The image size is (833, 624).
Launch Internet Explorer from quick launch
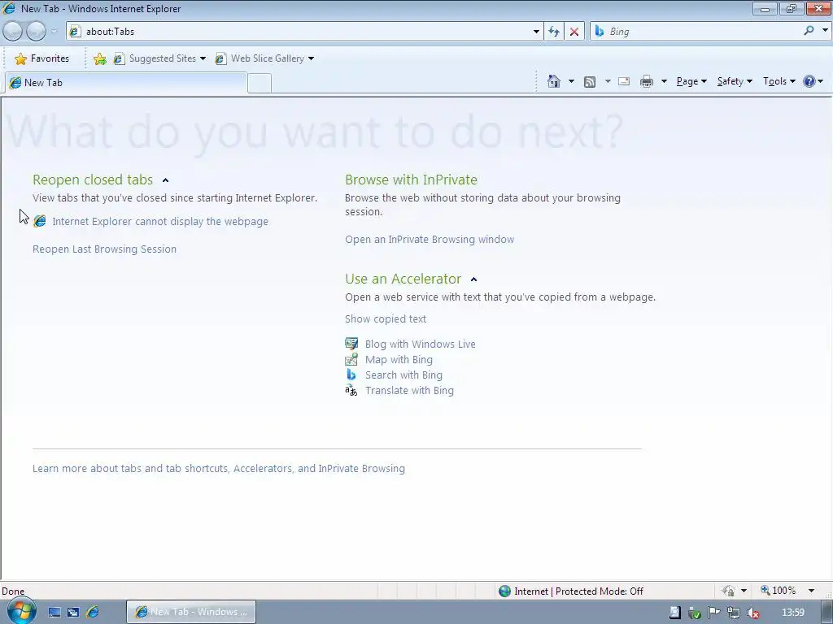[93, 612]
